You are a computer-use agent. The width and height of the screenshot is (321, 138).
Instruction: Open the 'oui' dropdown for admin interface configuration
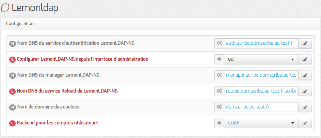pos(261,59)
